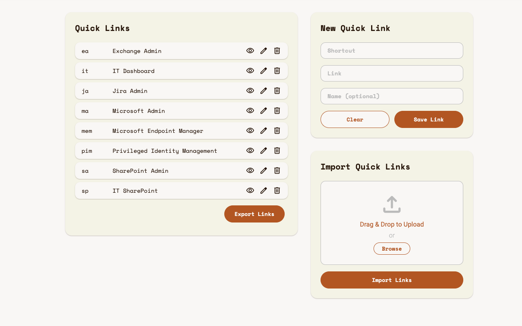The height and width of the screenshot is (326, 522).
Task: Delete the IT SharePoint quick link
Action: click(277, 190)
